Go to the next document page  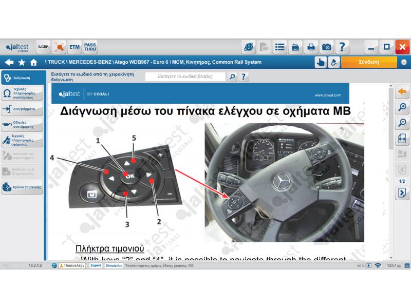[x=402, y=193]
